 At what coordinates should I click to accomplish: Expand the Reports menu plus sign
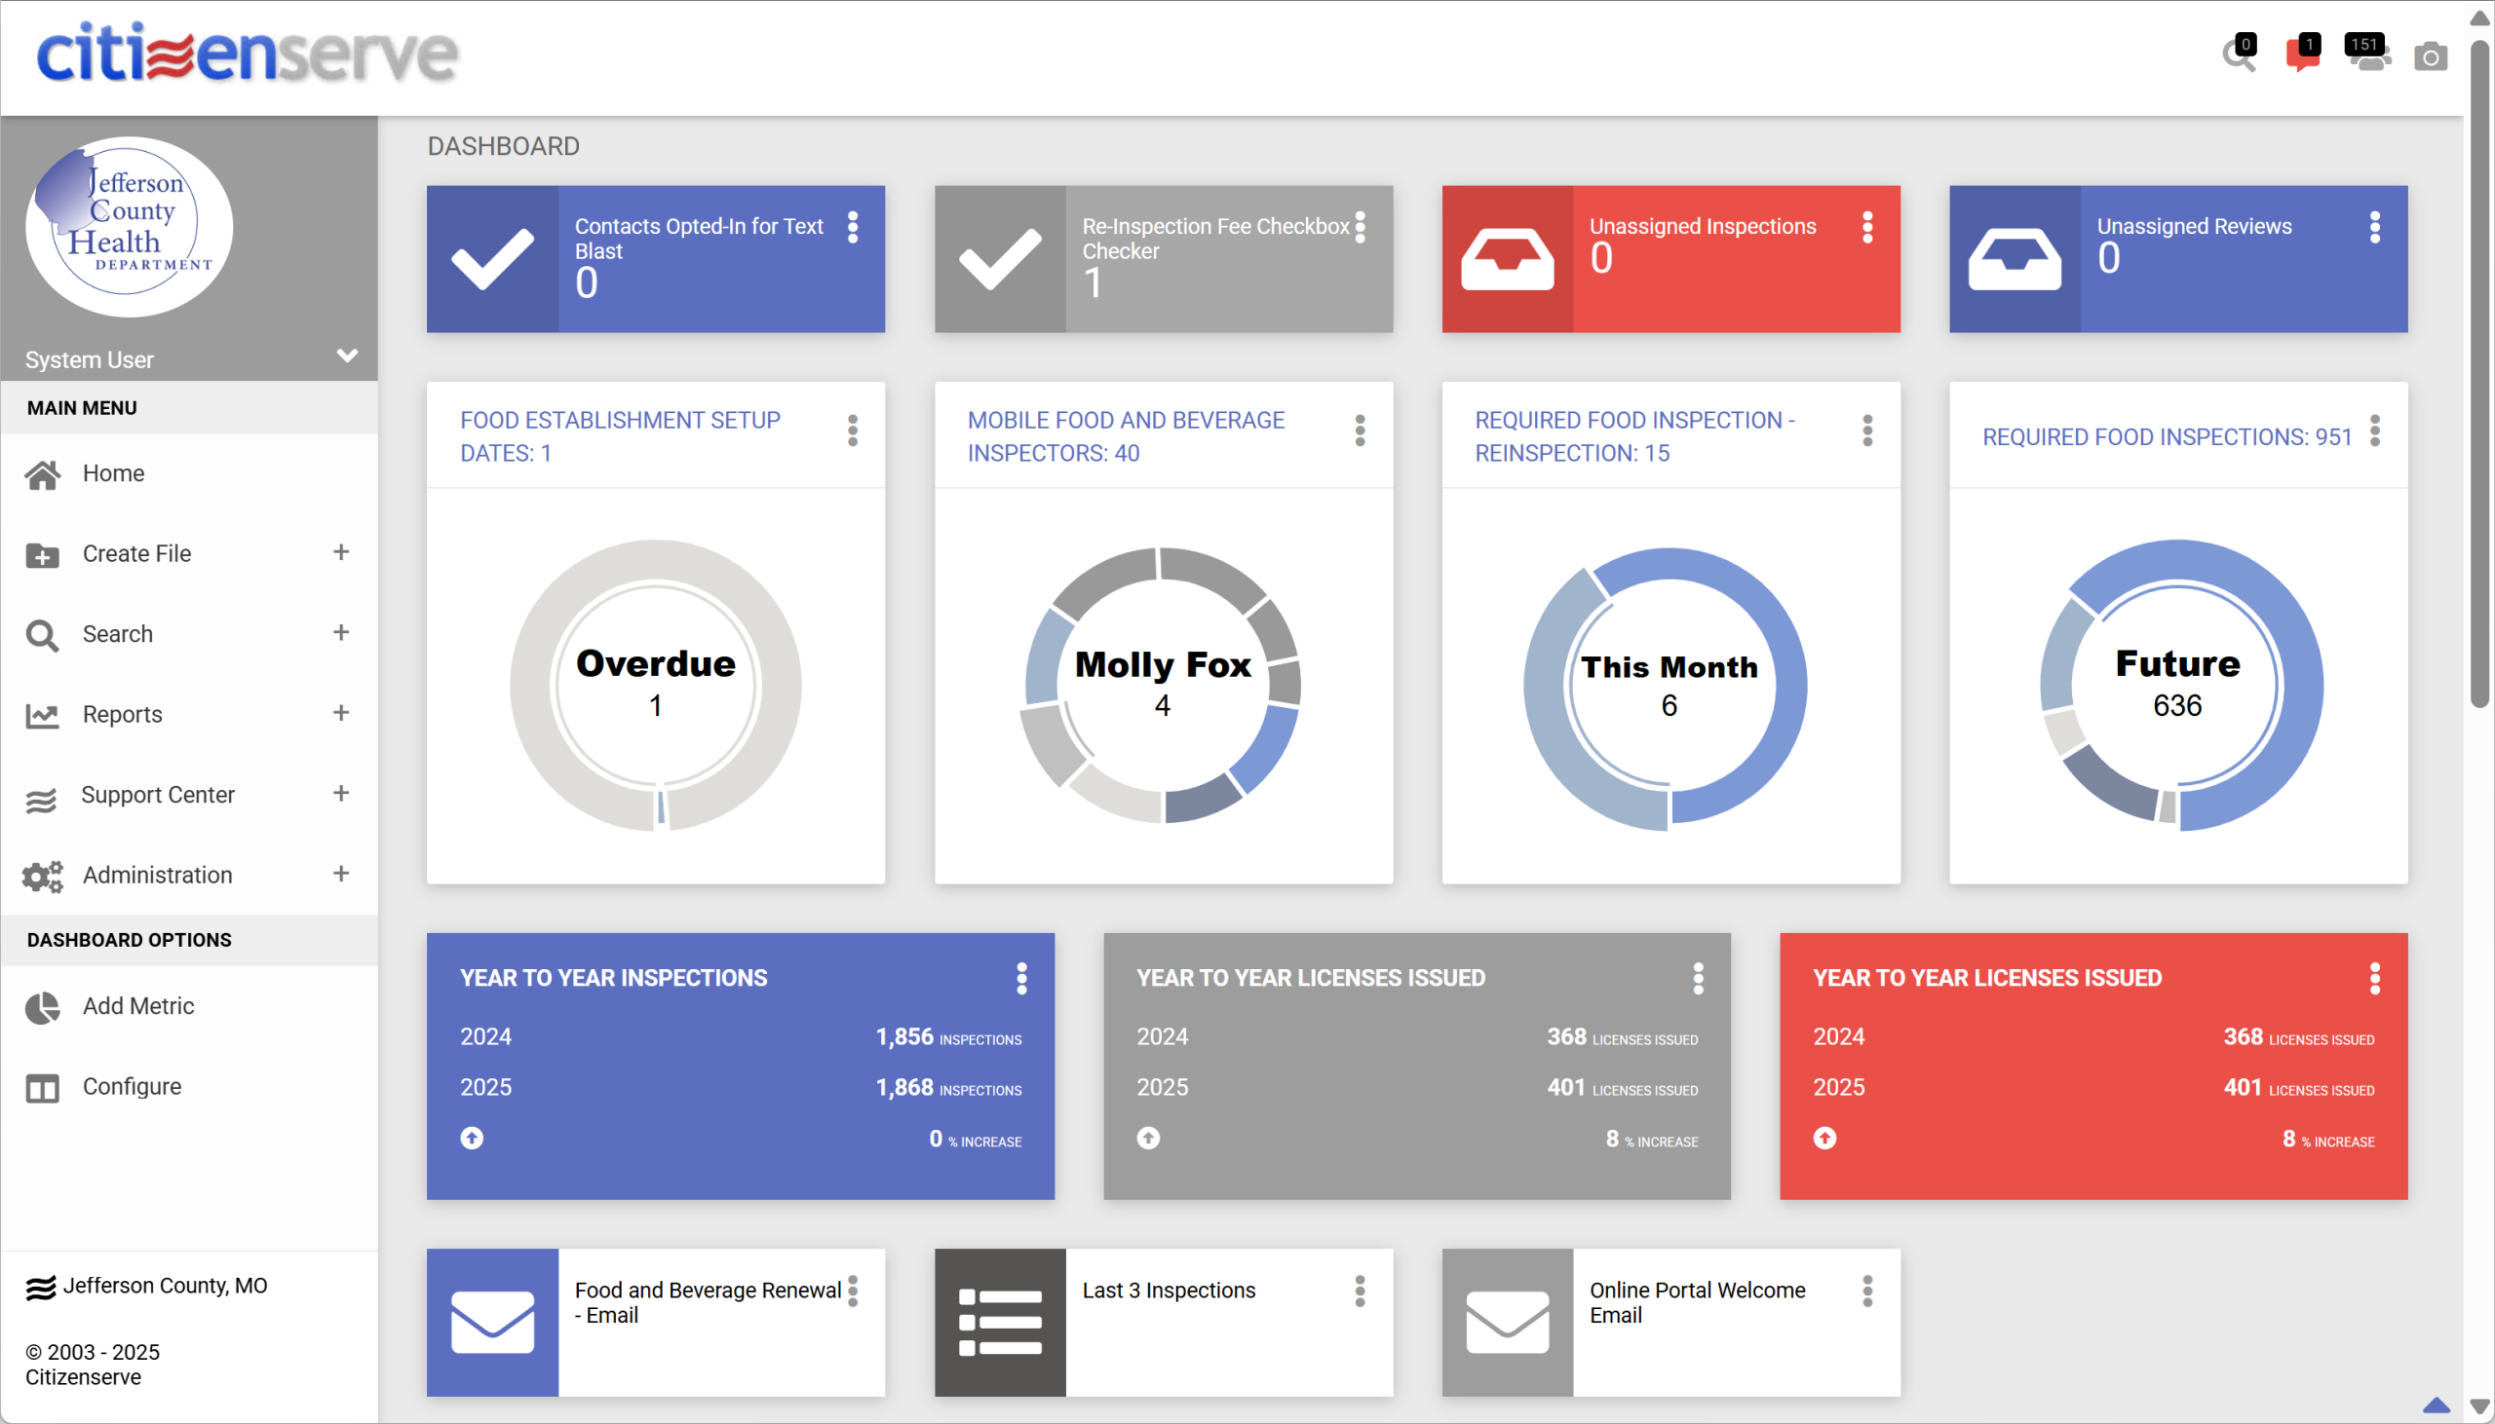(340, 713)
